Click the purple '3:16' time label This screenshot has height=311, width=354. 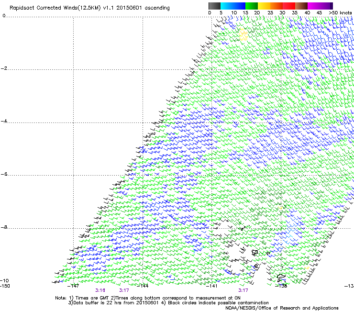[x=100, y=290]
